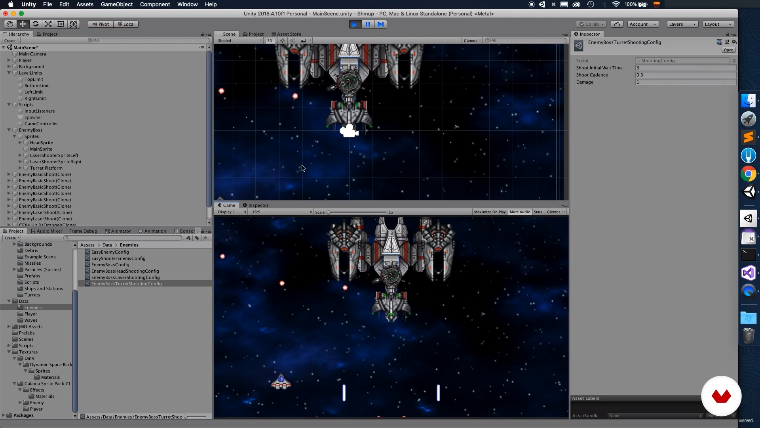
Task: Open the Layout dropdown
Action: pos(718,24)
